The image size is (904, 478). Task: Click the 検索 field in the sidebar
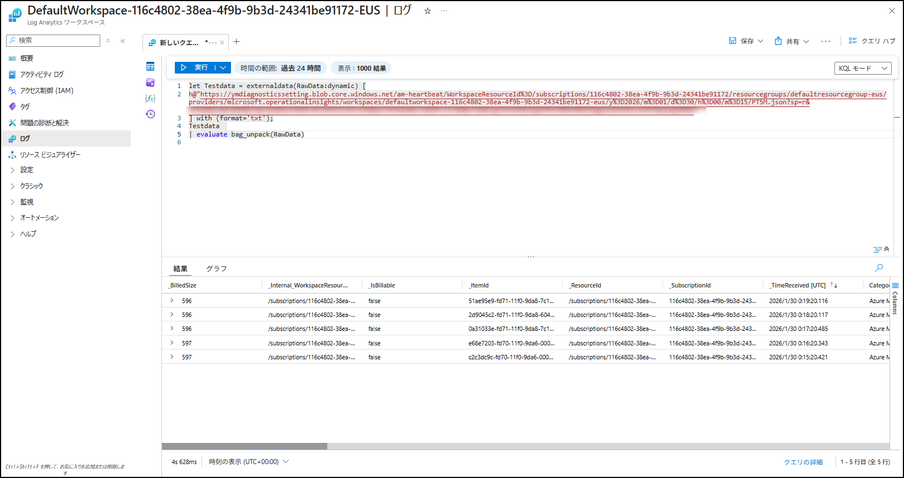coord(53,41)
